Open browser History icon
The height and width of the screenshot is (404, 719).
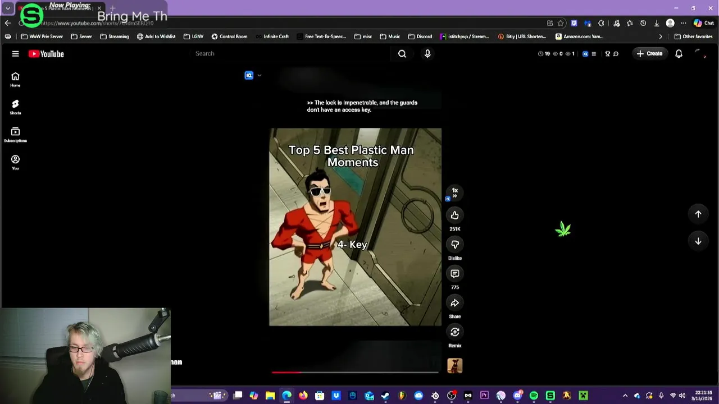coord(643,23)
